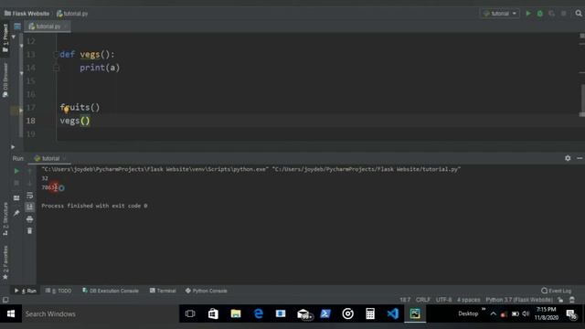Open the DB Execution Console tab
This screenshot has height=329, width=585.
110,291
